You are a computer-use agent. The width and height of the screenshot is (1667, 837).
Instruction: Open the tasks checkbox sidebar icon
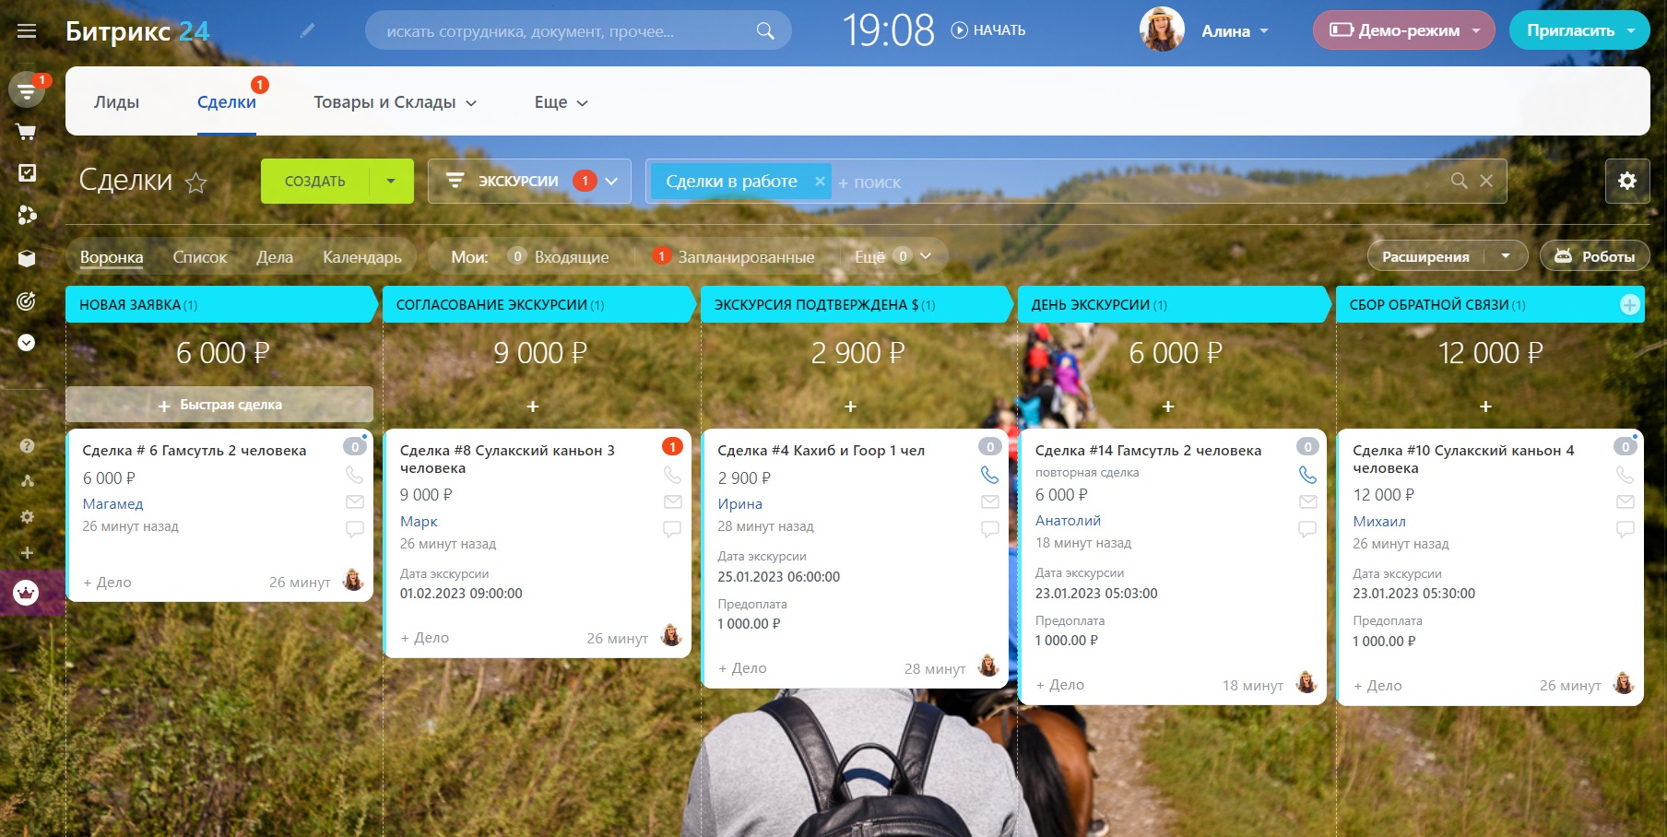coord(27,173)
